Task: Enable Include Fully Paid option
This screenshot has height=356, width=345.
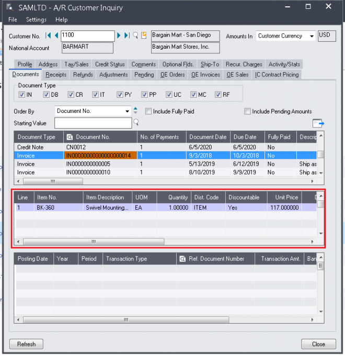Action: (x=148, y=111)
